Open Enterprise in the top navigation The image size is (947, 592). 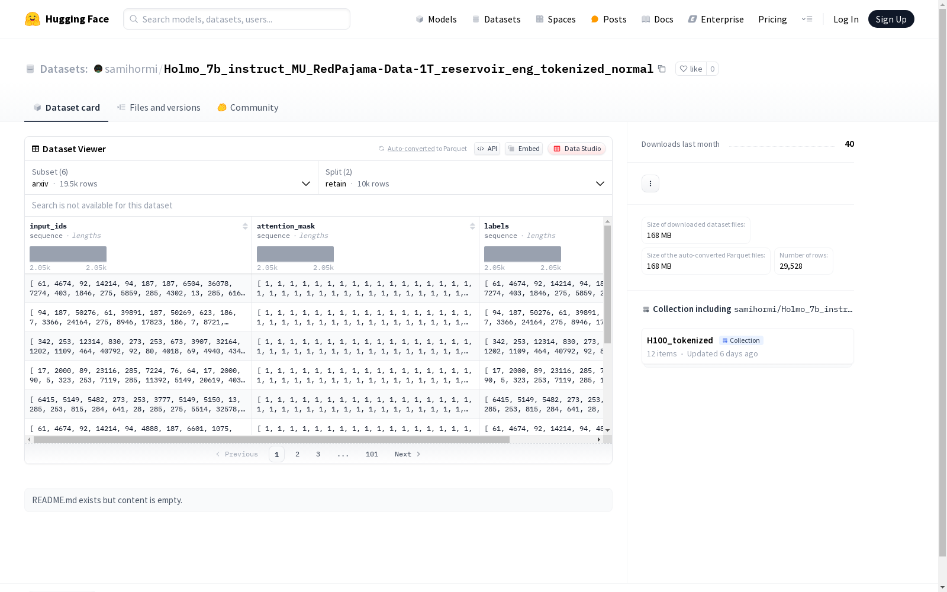point(716,19)
